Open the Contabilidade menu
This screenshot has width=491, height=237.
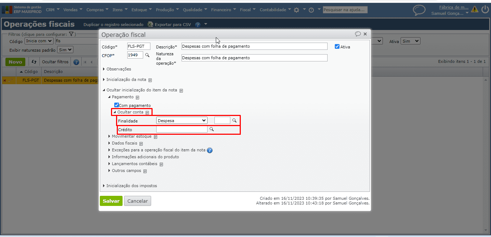(275, 10)
